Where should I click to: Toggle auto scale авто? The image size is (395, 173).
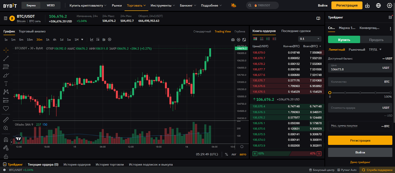pyautogui.click(x=243, y=154)
